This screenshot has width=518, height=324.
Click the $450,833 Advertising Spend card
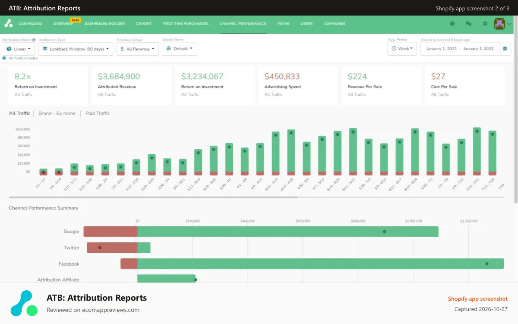tap(298, 86)
